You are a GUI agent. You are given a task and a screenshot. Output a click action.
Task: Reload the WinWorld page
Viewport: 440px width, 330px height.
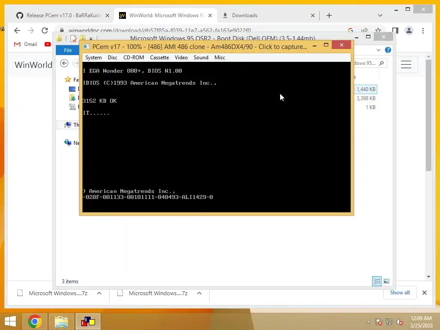[45, 31]
